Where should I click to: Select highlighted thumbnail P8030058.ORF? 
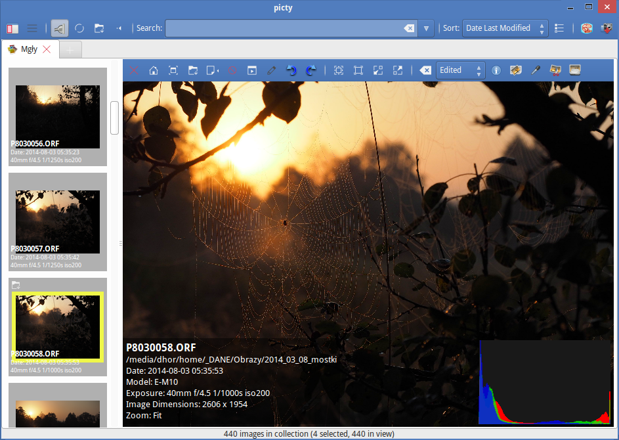(58, 327)
